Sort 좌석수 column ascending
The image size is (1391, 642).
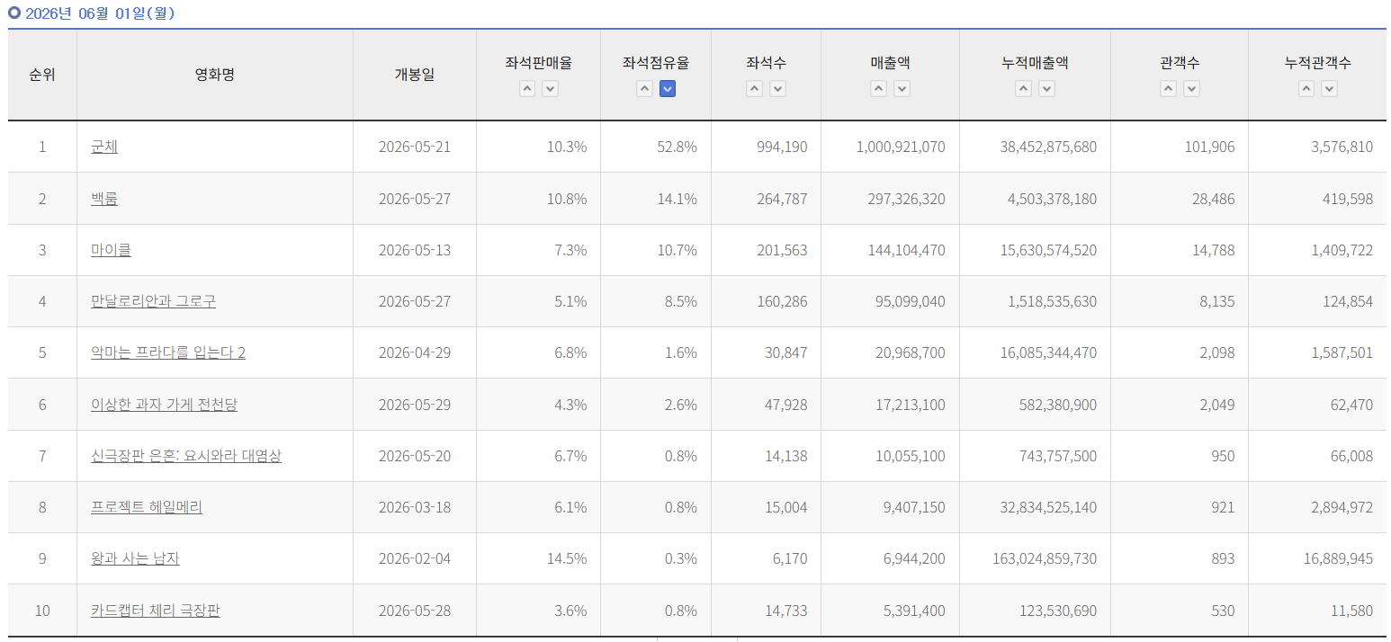click(755, 89)
